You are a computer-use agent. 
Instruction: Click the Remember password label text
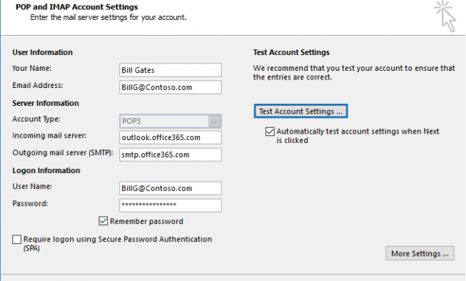point(146,221)
